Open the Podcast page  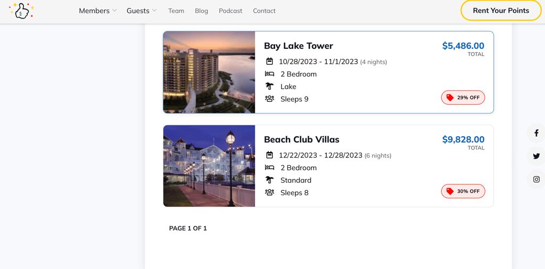230,11
